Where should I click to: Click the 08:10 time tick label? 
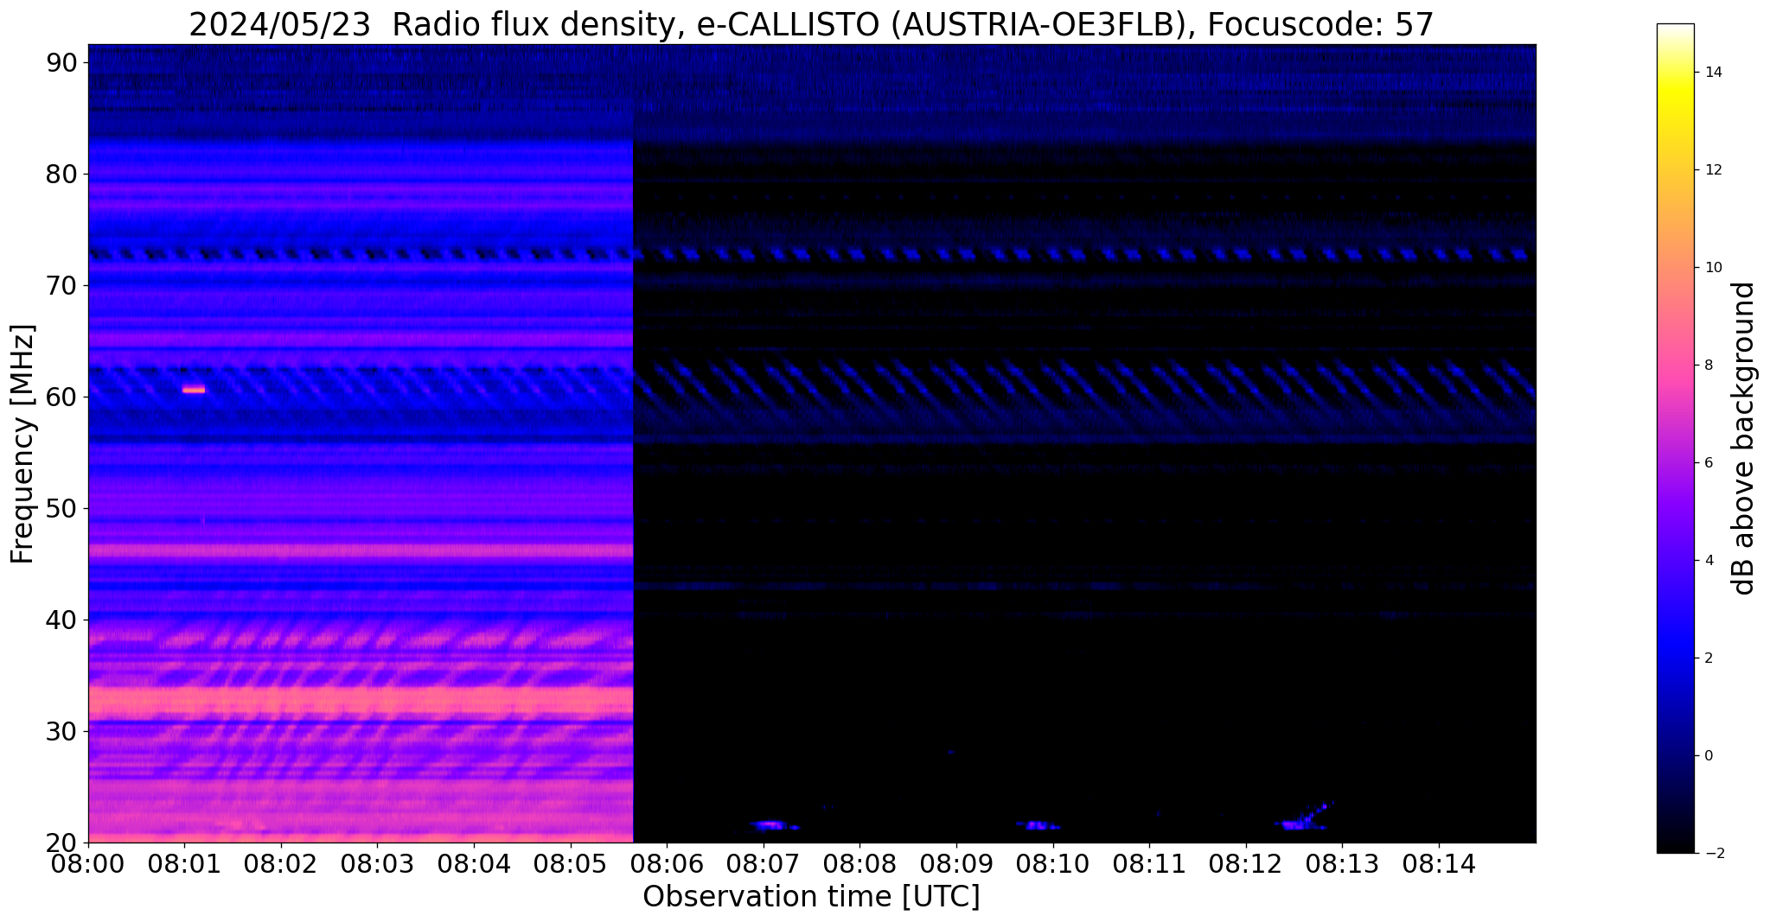tap(1053, 864)
